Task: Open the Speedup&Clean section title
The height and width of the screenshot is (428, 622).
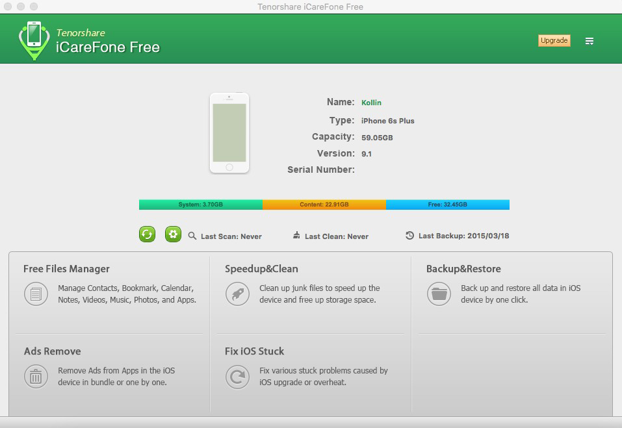Action: (x=261, y=269)
